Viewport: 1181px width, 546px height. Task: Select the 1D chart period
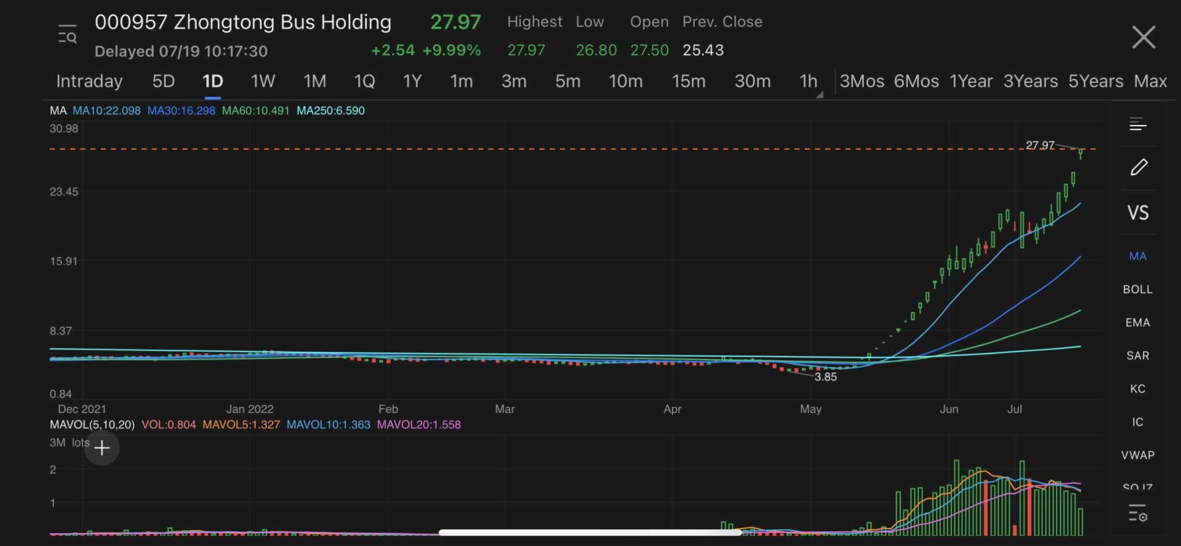tap(213, 81)
